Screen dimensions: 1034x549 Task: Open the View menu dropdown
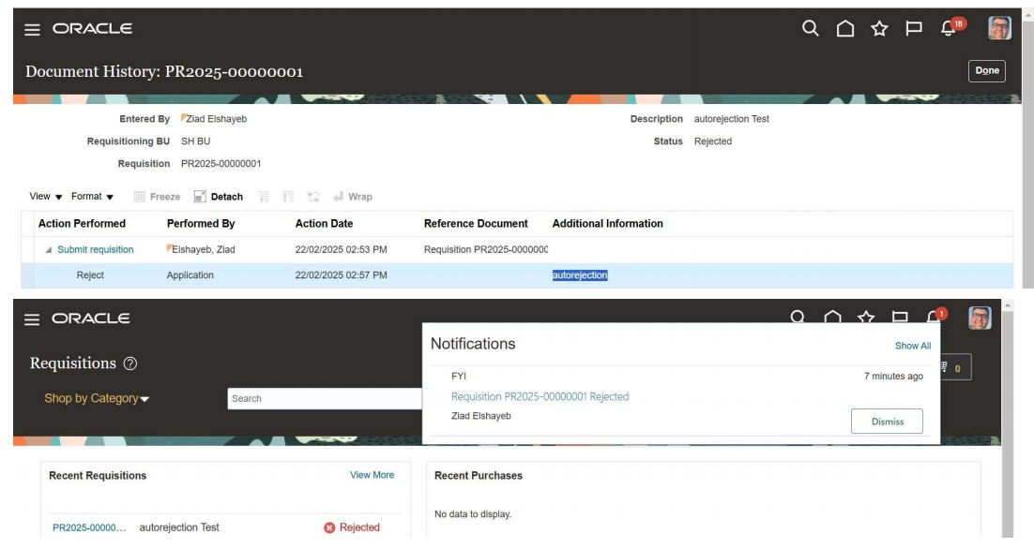[x=45, y=197]
